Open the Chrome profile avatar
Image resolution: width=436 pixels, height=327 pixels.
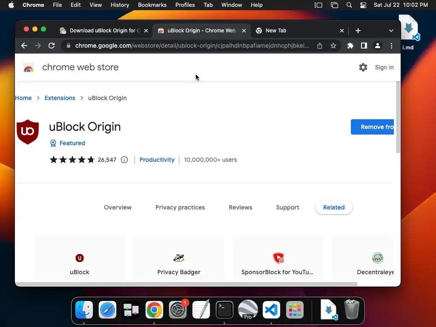click(x=377, y=46)
